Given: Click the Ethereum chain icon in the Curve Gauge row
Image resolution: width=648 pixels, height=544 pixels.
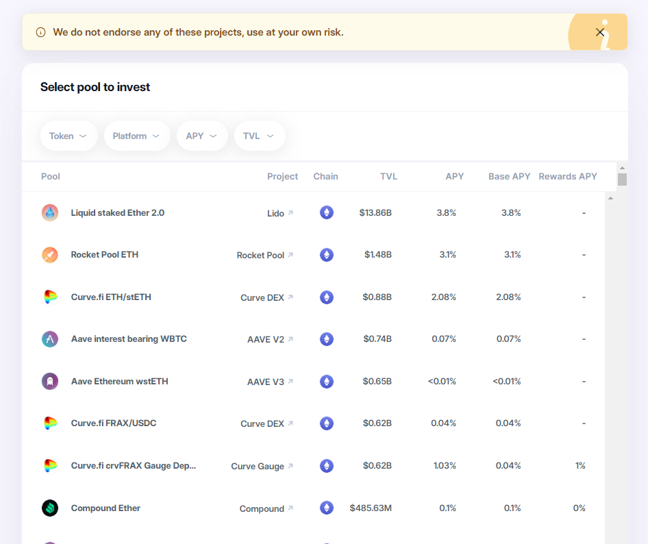Looking at the screenshot, I should pos(327,466).
